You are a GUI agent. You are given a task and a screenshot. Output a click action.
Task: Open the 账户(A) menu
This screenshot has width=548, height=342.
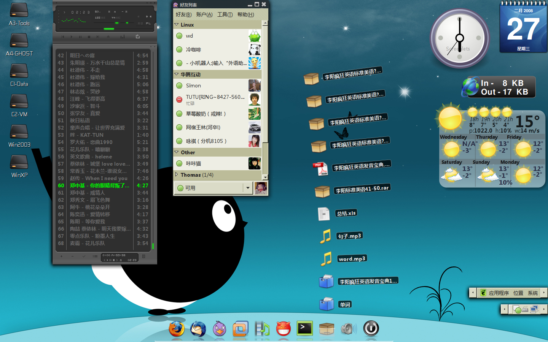point(204,14)
